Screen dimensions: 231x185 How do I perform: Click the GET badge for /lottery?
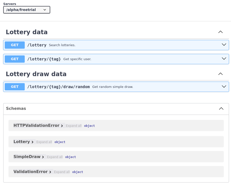15,45
